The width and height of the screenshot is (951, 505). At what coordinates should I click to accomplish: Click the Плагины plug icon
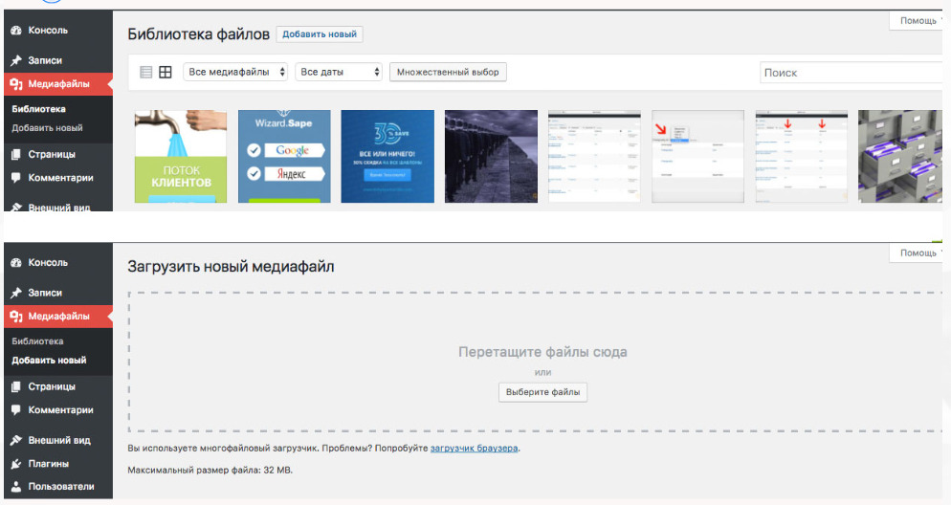[x=16, y=464]
